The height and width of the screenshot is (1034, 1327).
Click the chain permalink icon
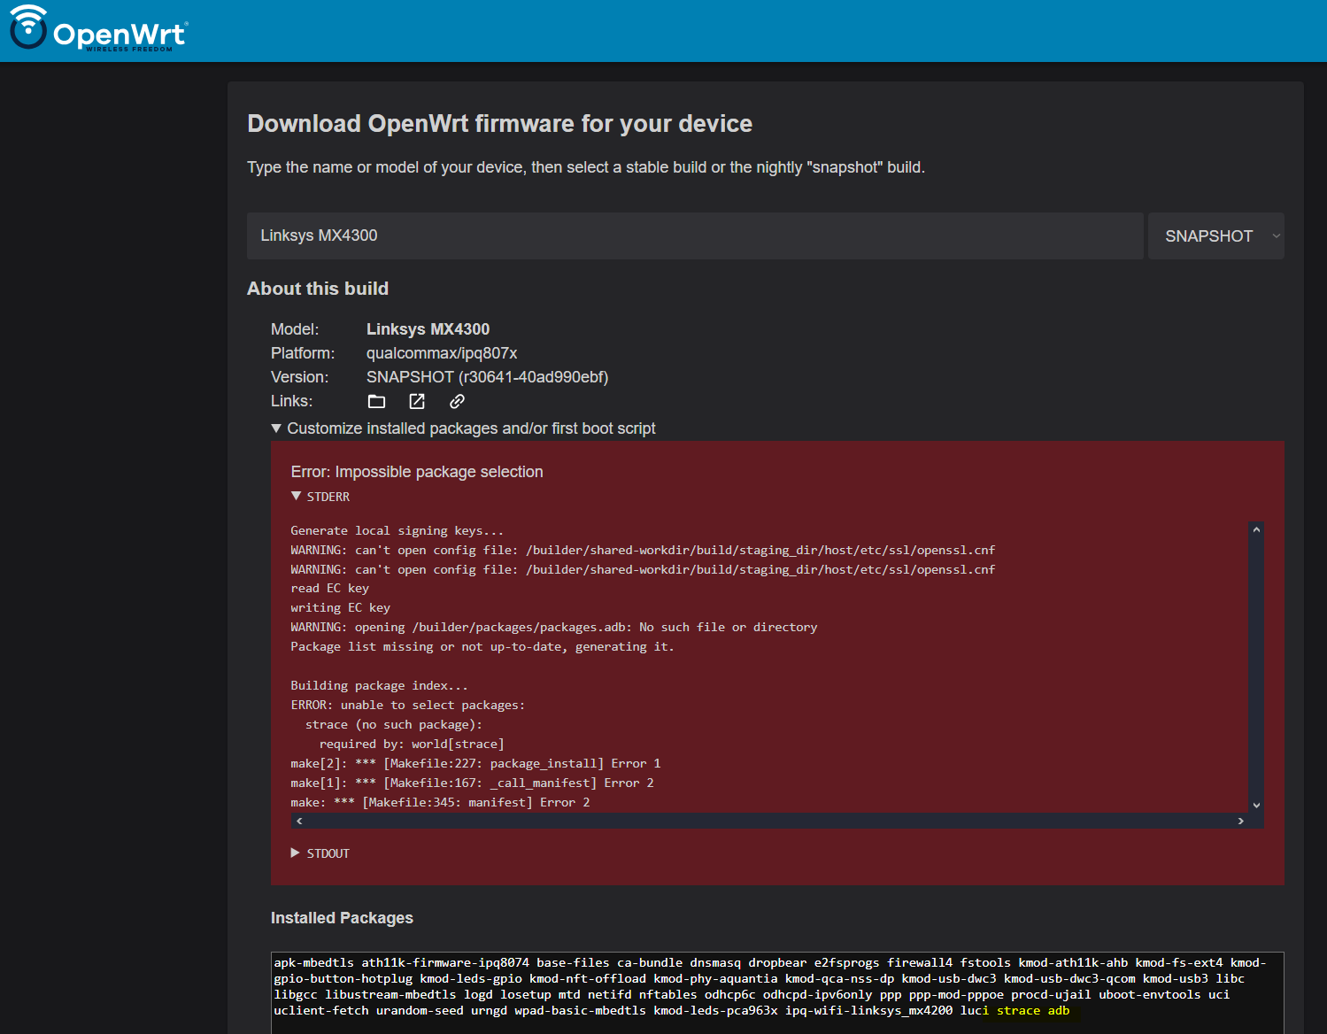coord(457,402)
